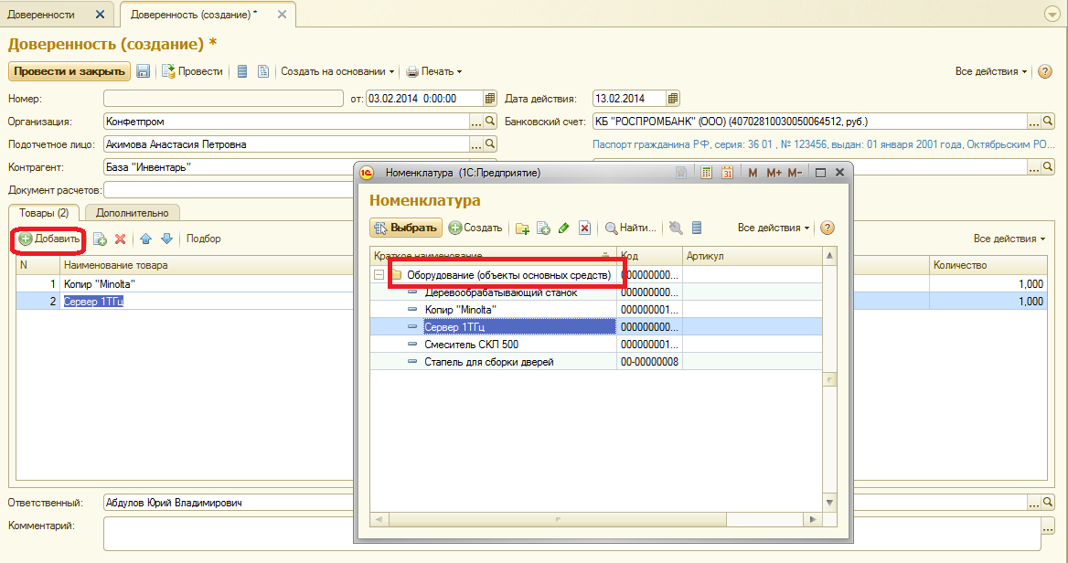Open Все действия in Номенклатура dialog
This screenshot has width=1068, height=563.
tap(774, 228)
